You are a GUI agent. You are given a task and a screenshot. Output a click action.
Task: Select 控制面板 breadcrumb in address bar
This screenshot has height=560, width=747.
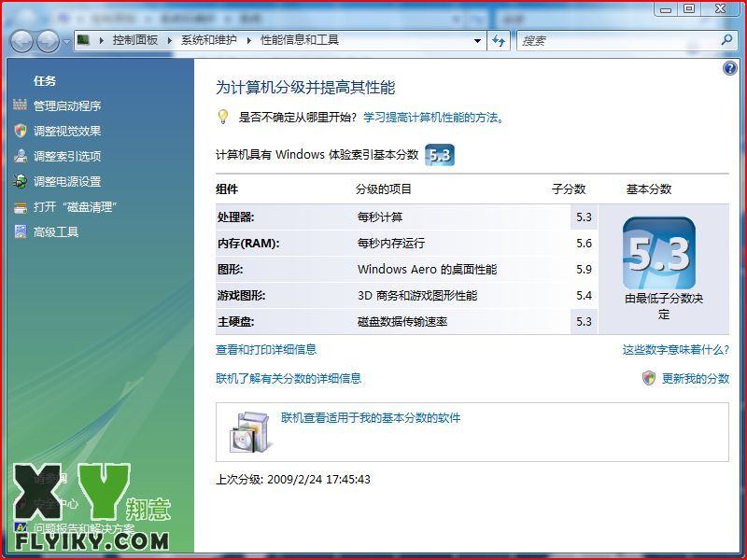[134, 40]
